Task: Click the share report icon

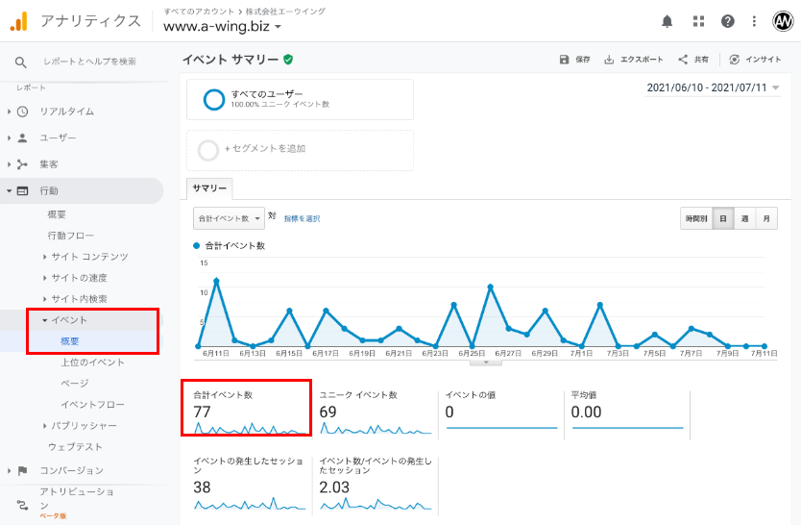Action: [683, 60]
